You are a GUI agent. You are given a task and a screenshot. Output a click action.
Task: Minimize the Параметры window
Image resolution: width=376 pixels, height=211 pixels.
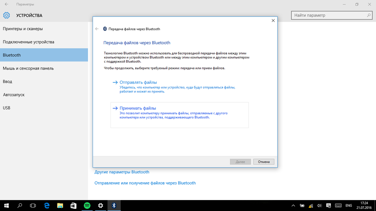[344, 4]
